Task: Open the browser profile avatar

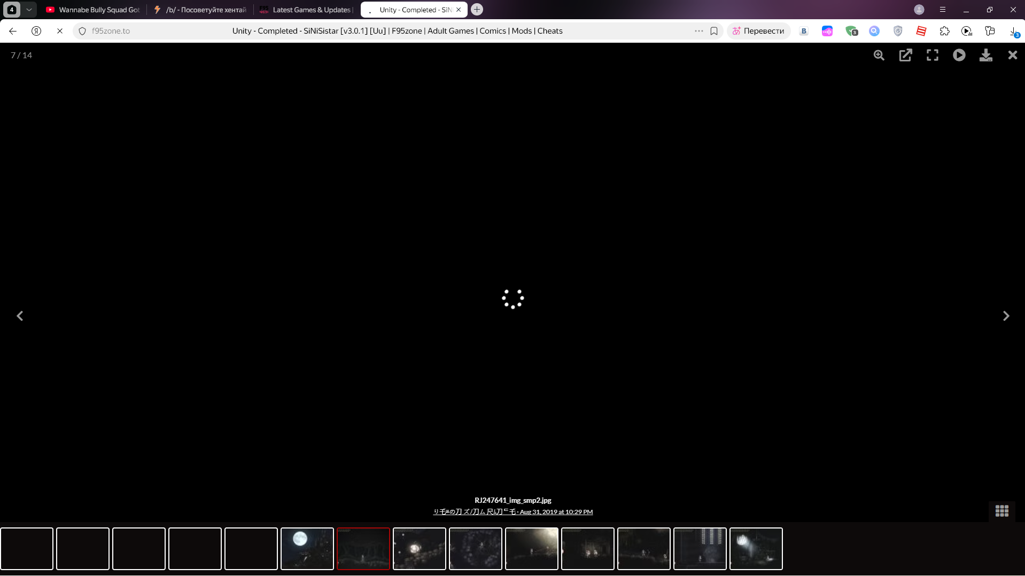Action: click(x=919, y=10)
